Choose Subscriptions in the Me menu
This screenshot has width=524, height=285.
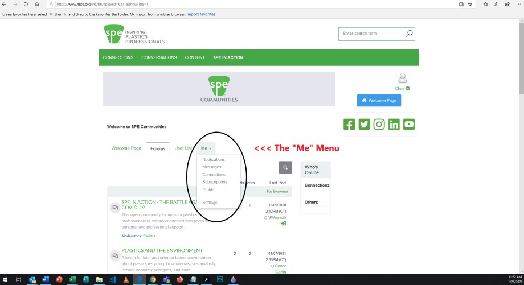215,182
